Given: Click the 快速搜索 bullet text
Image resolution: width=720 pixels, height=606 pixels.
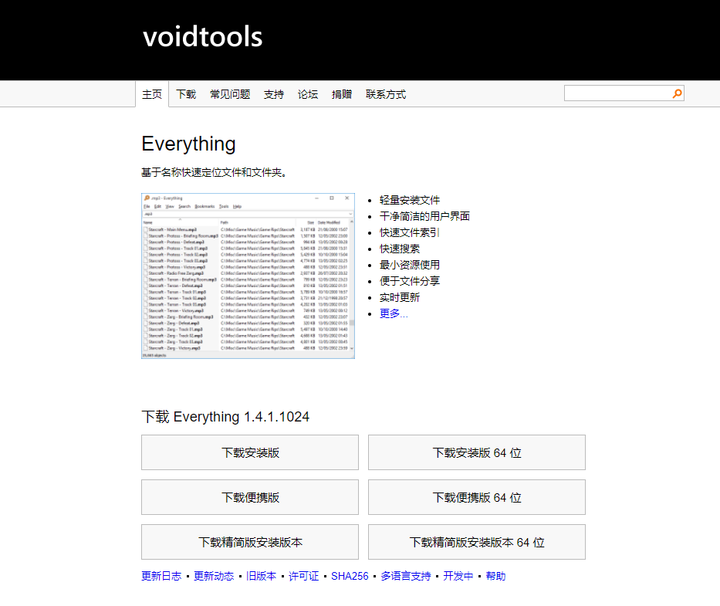Looking at the screenshot, I should 400,249.
